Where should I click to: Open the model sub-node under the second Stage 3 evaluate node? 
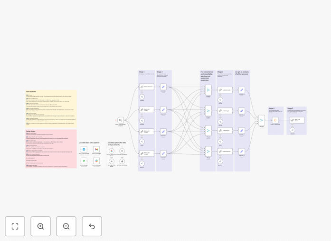click(x=220, y=122)
